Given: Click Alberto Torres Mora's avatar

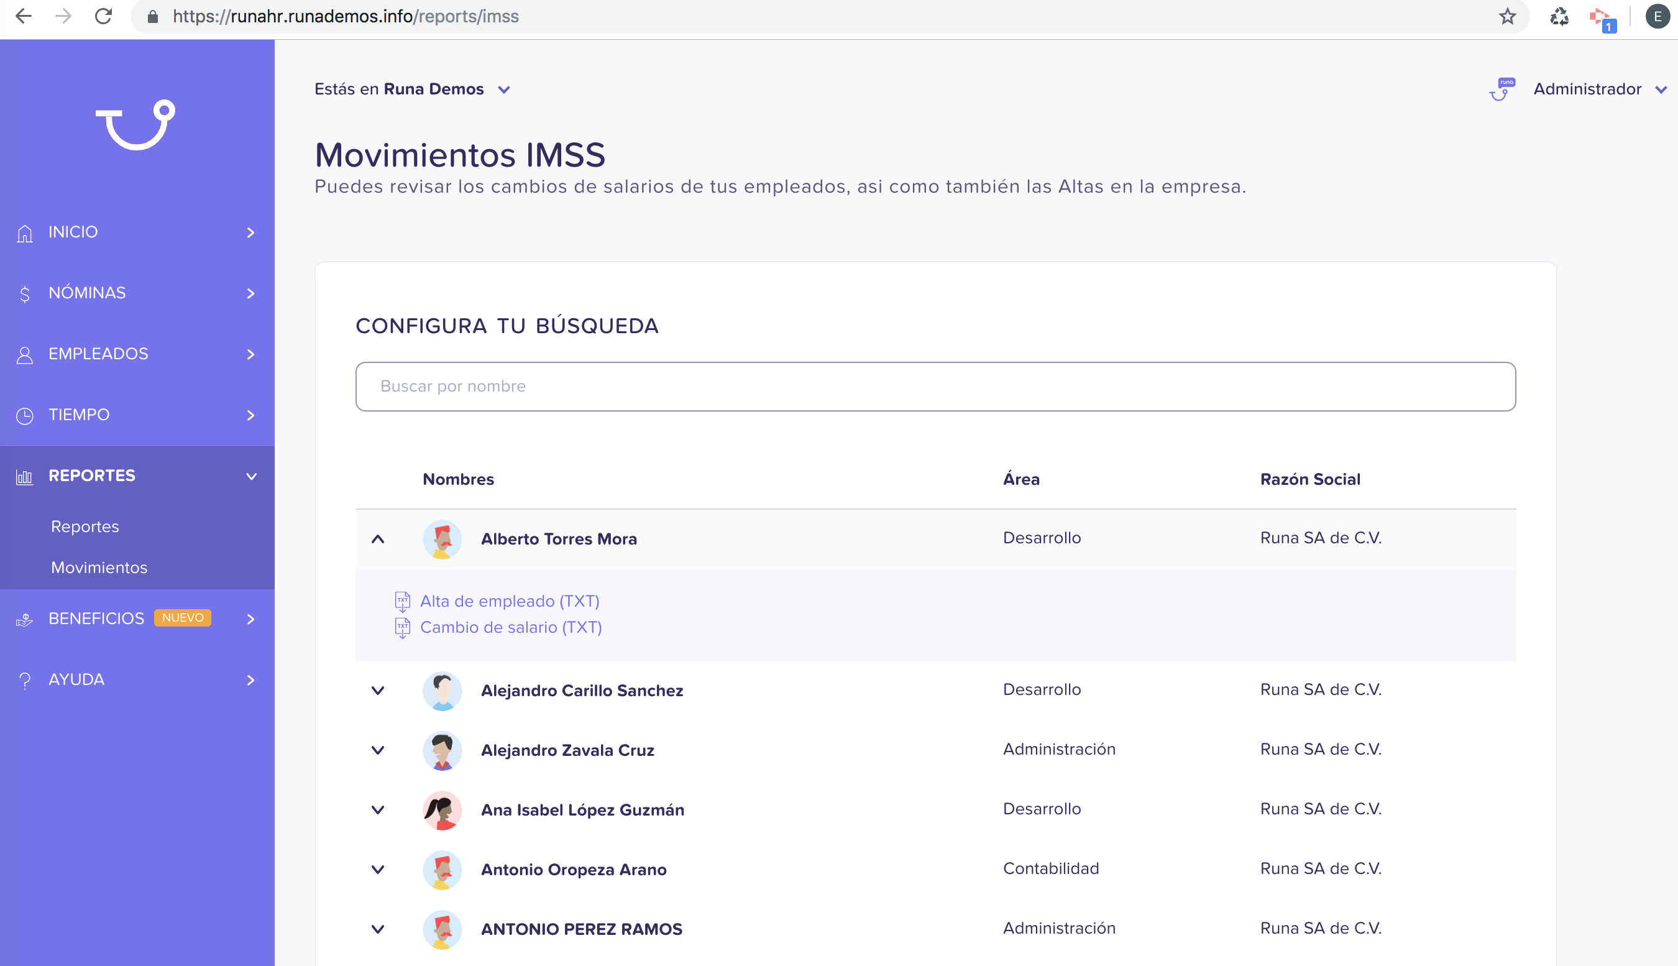Looking at the screenshot, I should tap(442, 539).
